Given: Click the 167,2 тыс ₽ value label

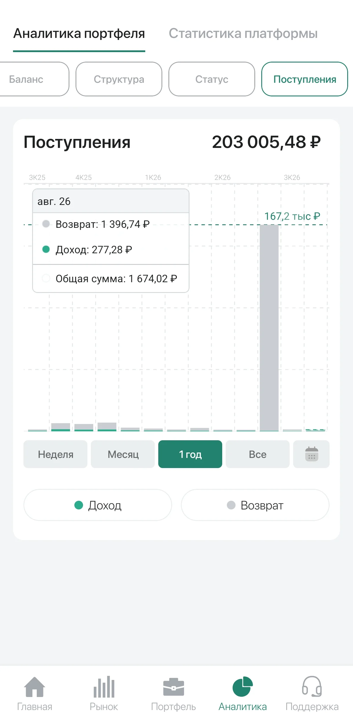Looking at the screenshot, I should (x=292, y=216).
